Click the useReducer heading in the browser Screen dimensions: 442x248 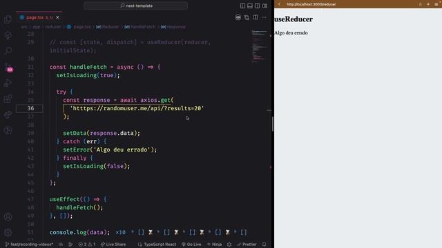tap(294, 19)
